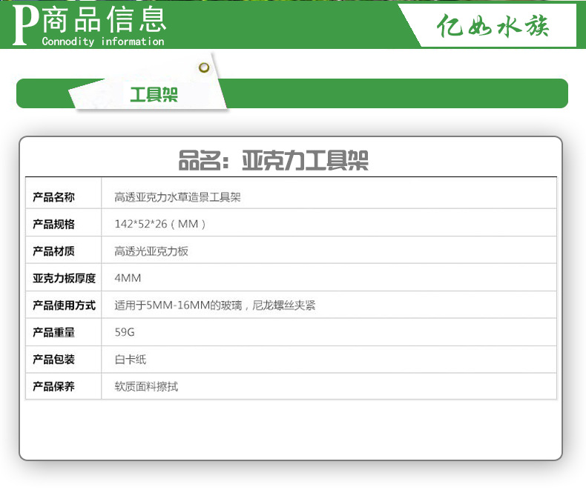This screenshot has height=493, width=586.
Task: Click the 工具架 tag label
Action: point(154,94)
